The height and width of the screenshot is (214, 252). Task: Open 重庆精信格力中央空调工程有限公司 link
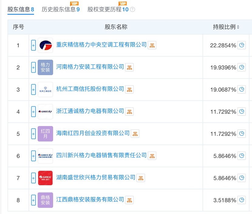[101, 45]
